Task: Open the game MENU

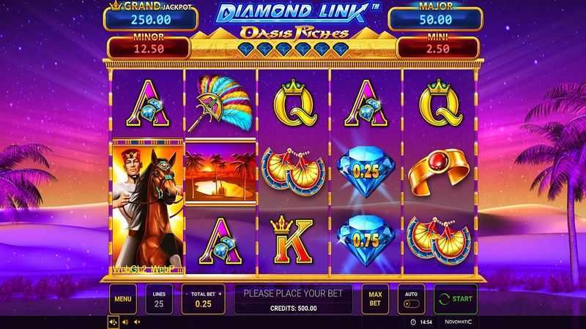Action: pos(123,299)
